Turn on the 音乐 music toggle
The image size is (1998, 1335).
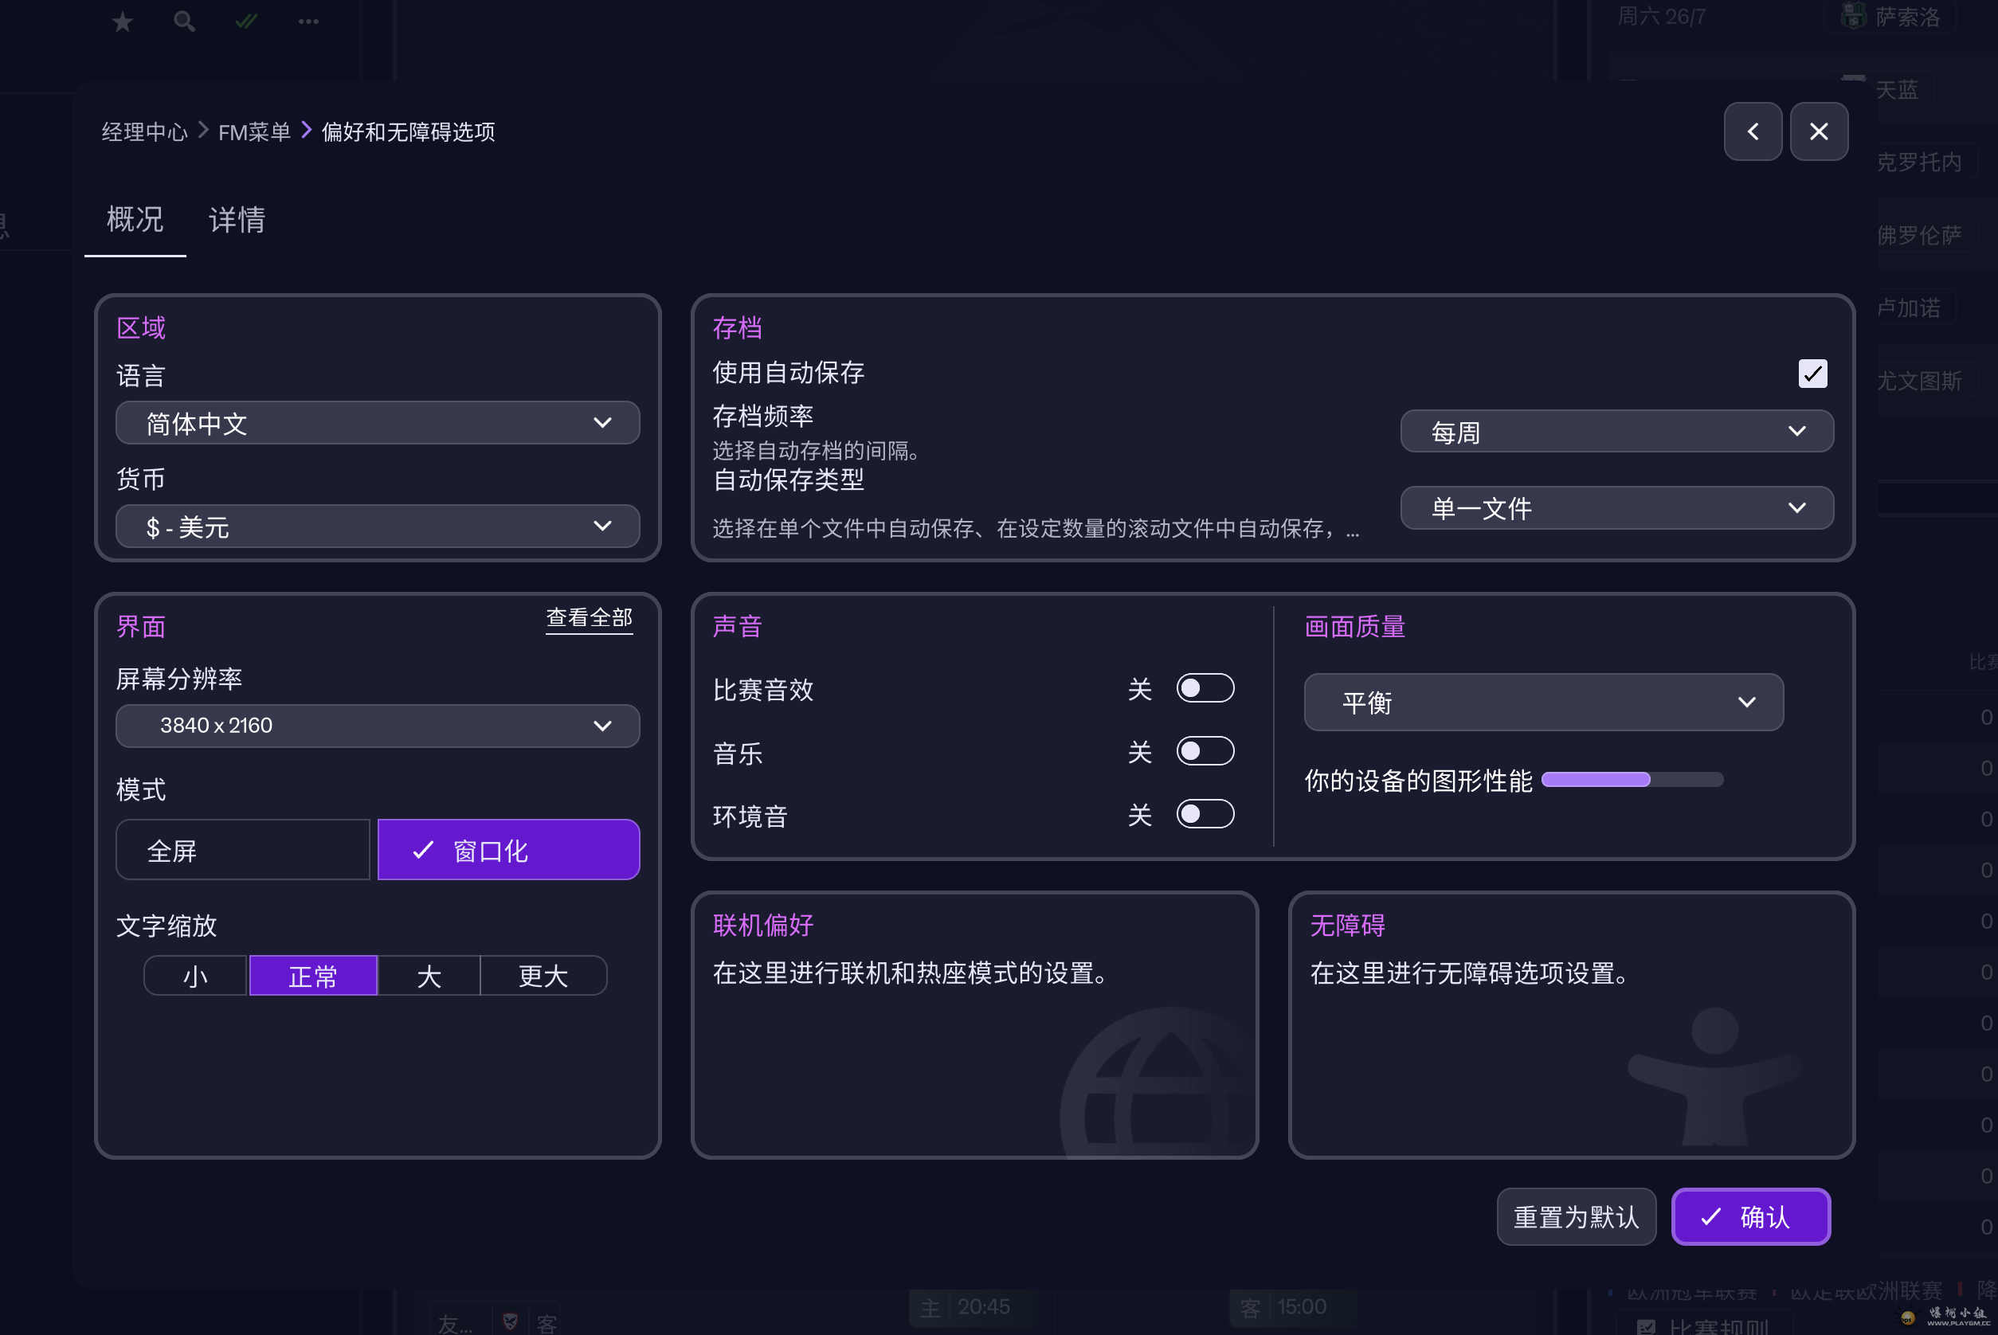pos(1205,750)
